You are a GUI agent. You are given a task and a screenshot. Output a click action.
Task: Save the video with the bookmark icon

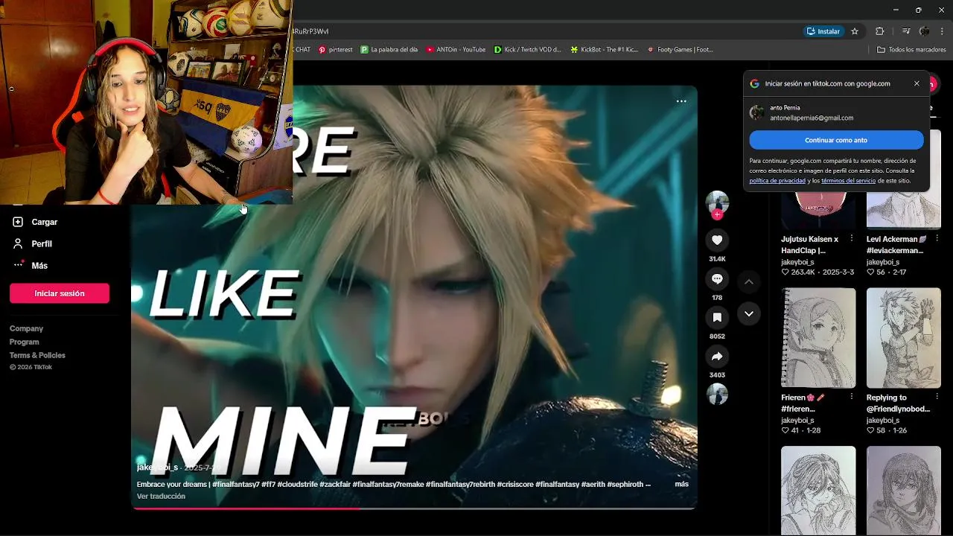point(717,317)
